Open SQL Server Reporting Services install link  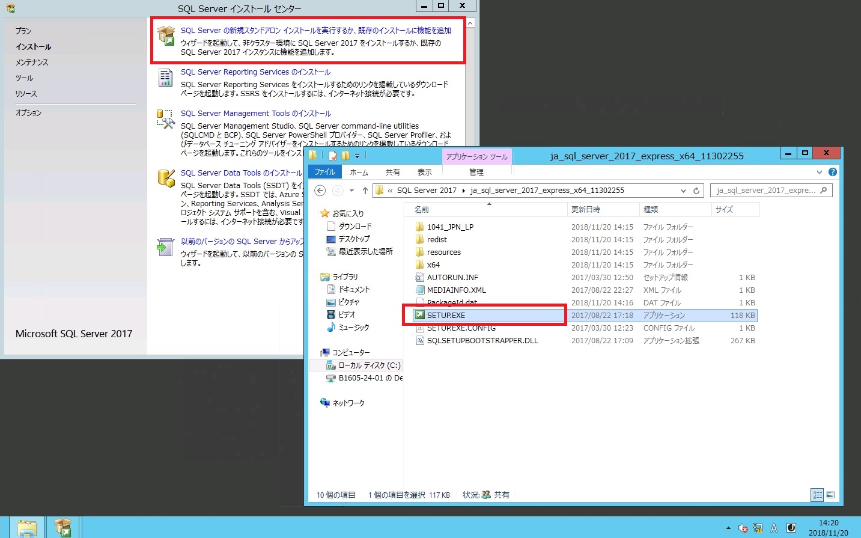255,72
